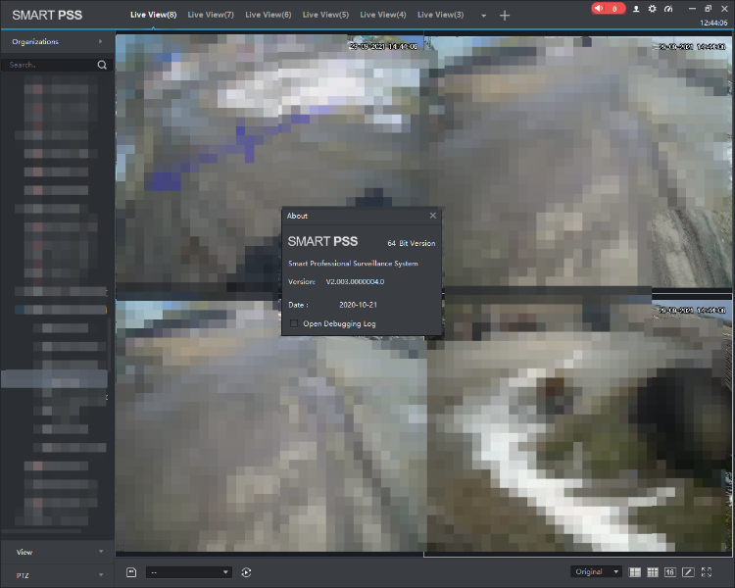
Task: Click the search magnifier icon
Action: (x=102, y=65)
